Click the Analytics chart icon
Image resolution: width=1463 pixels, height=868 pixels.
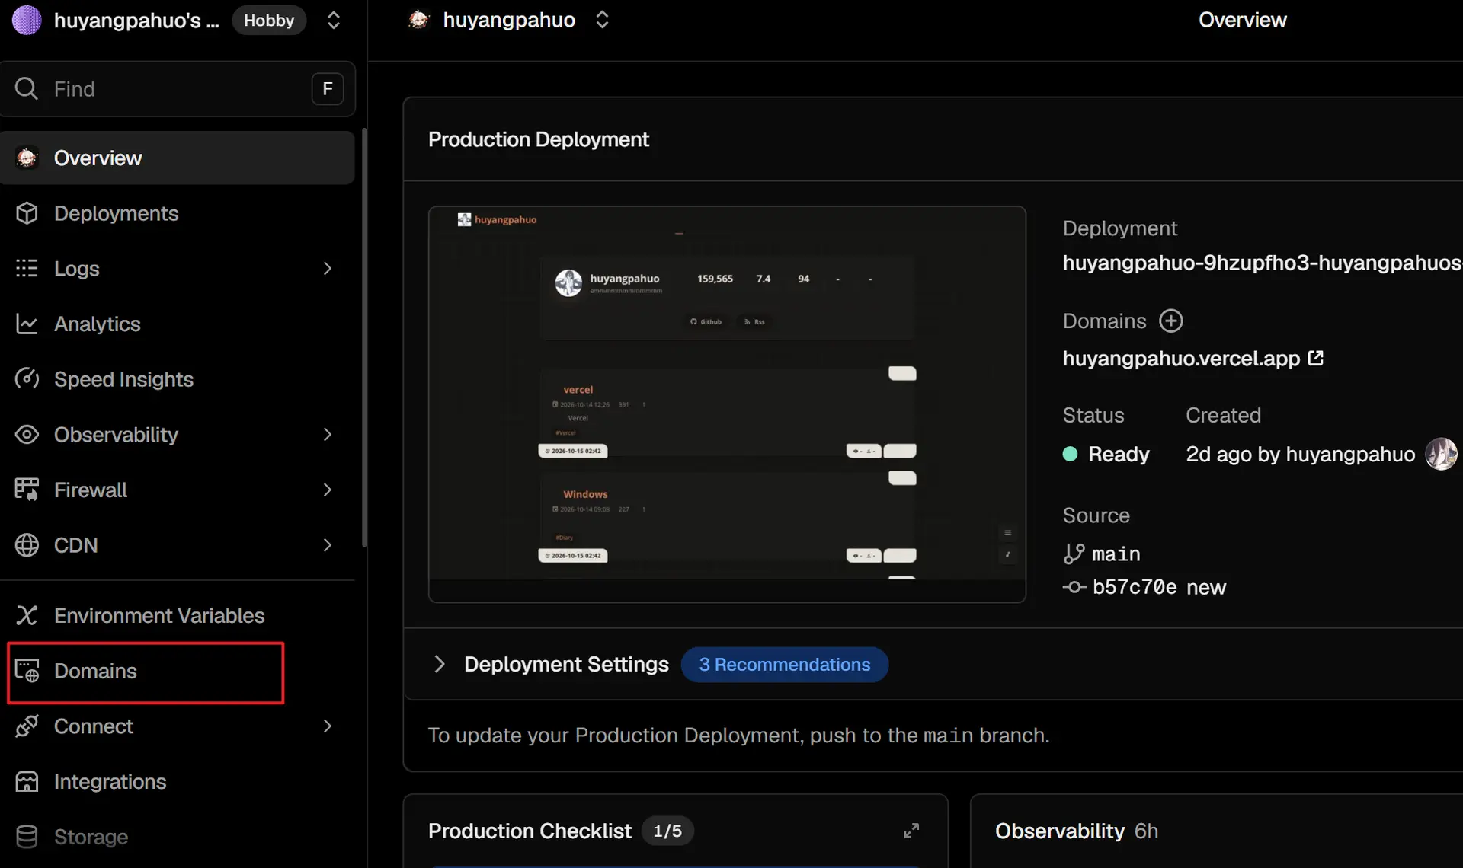(x=27, y=324)
